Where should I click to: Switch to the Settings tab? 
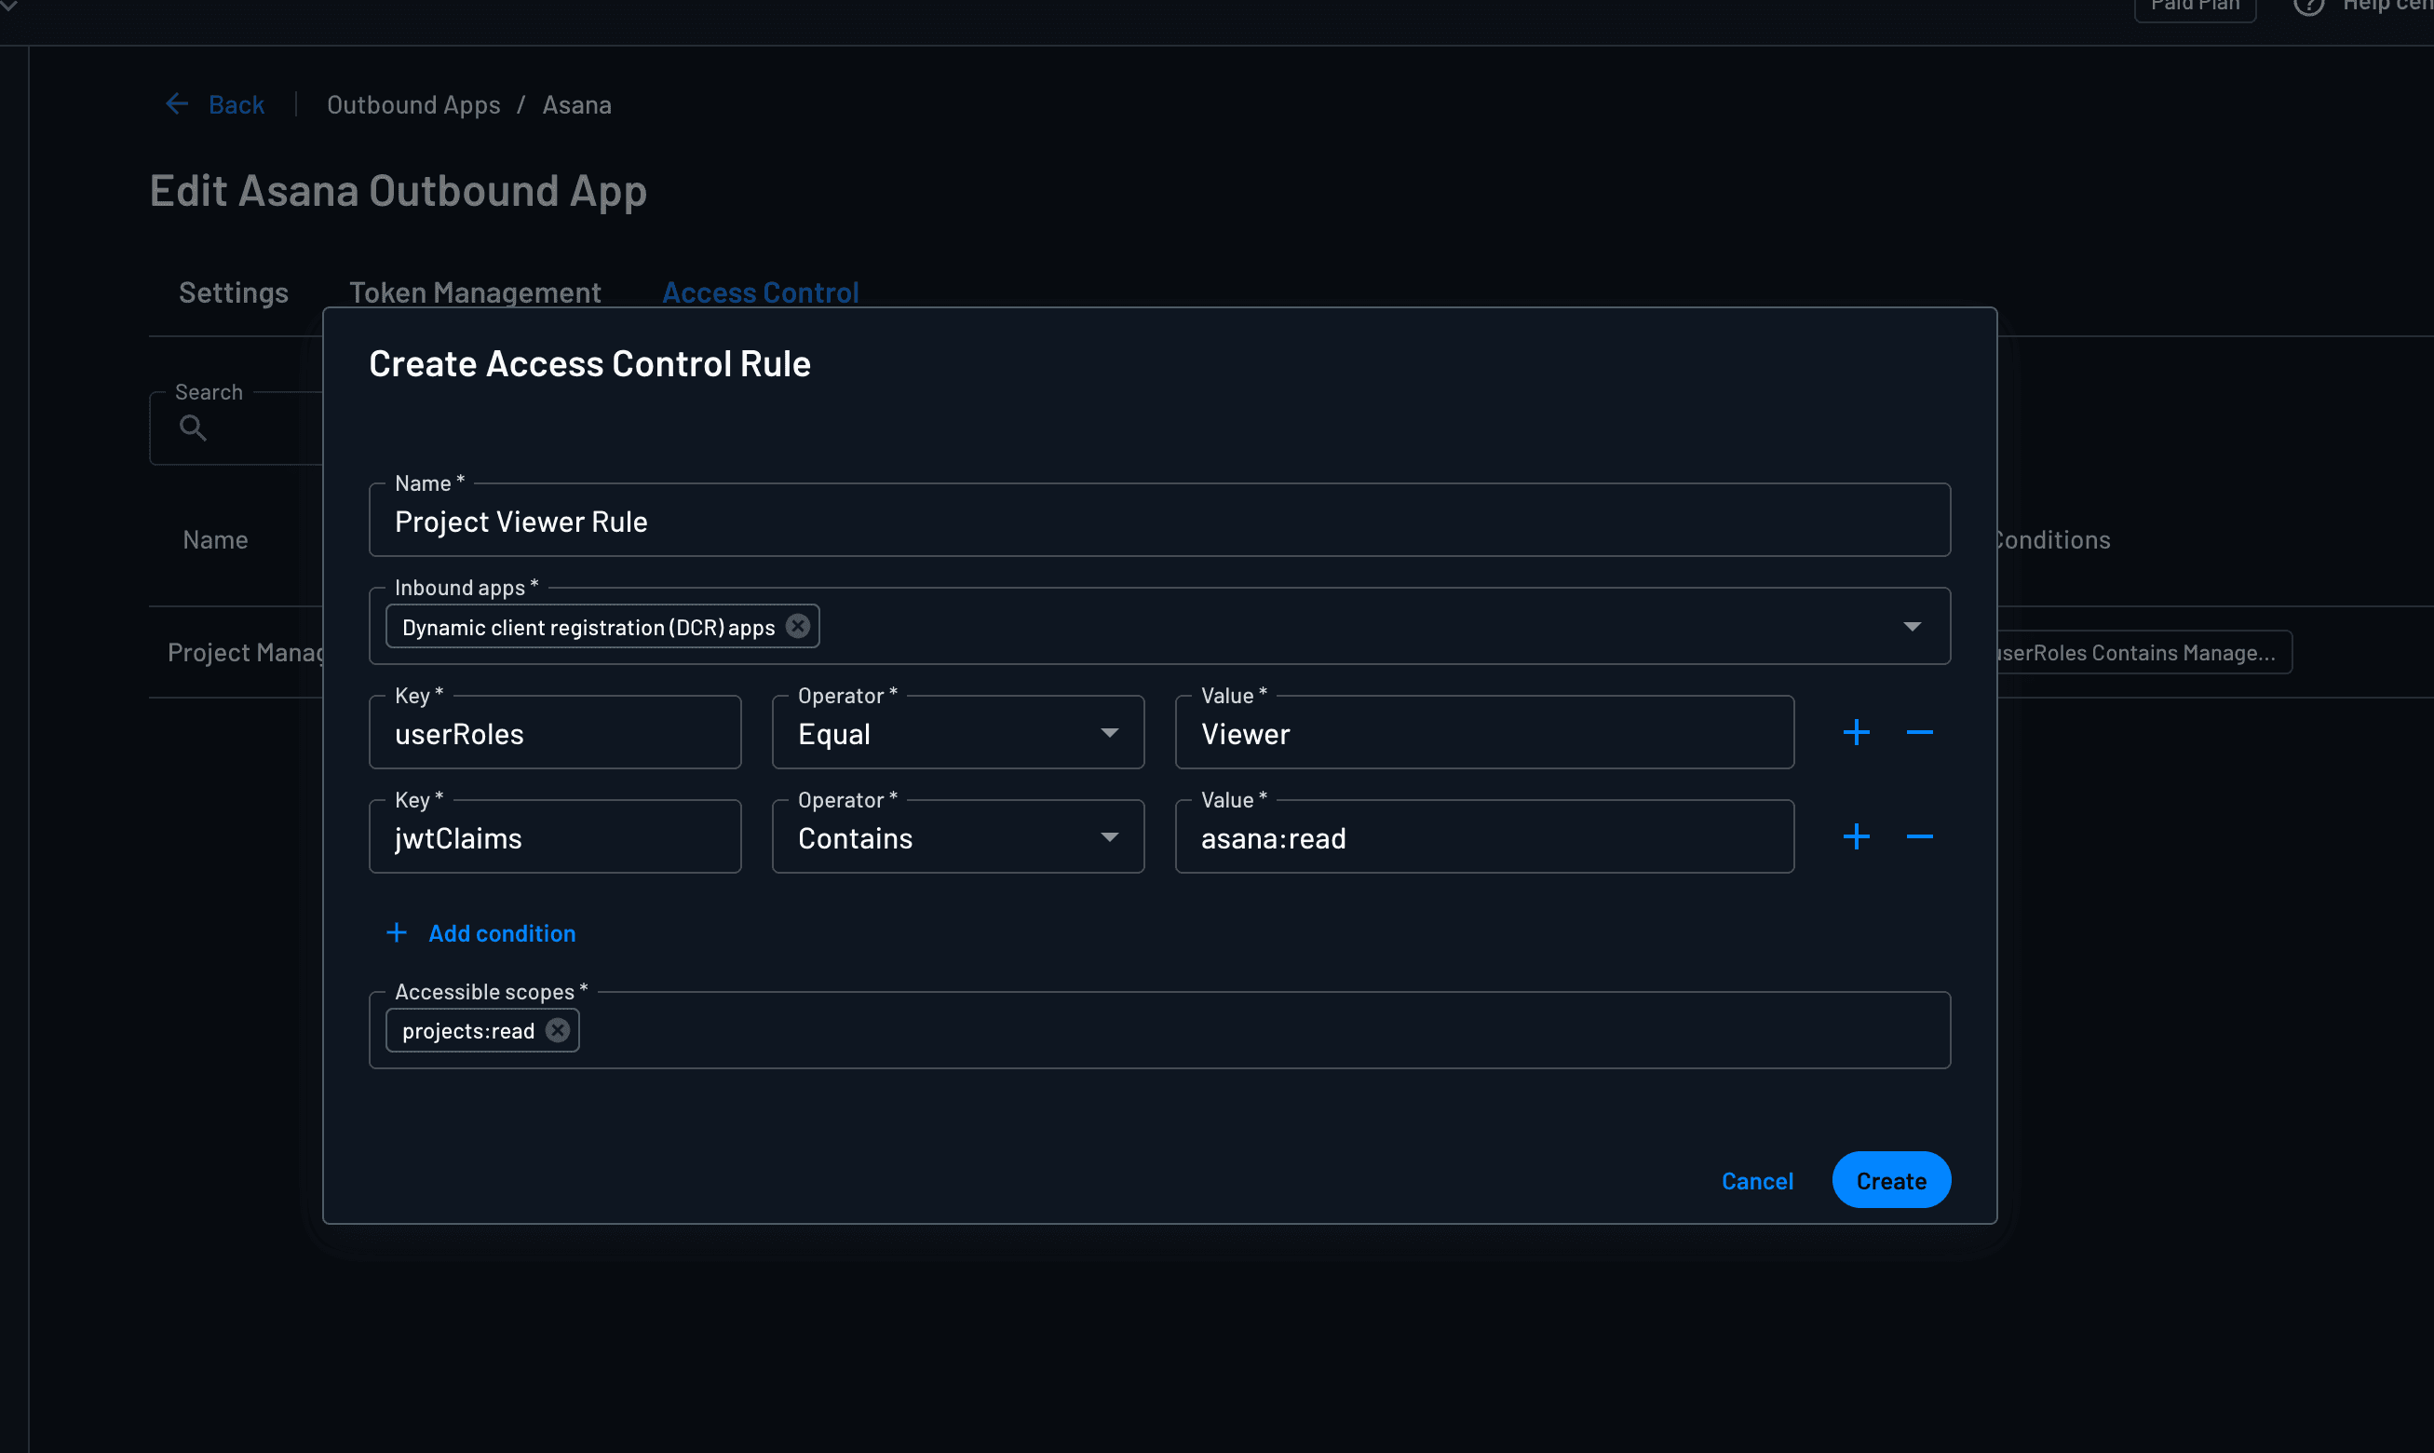point(233,292)
